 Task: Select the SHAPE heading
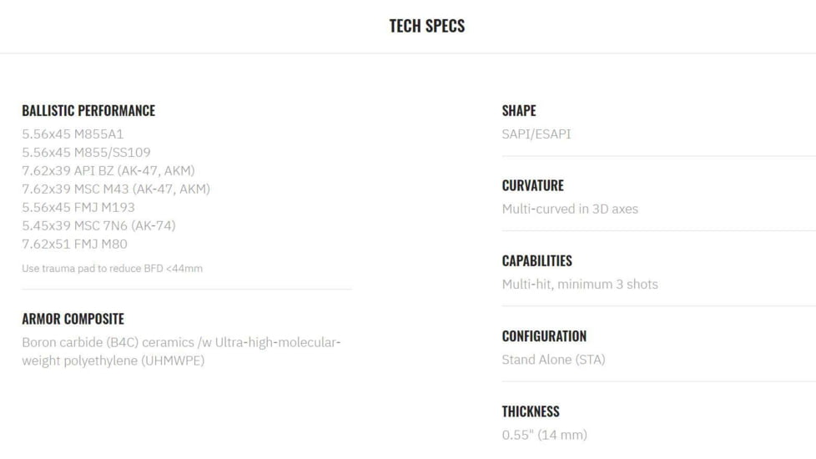click(519, 111)
